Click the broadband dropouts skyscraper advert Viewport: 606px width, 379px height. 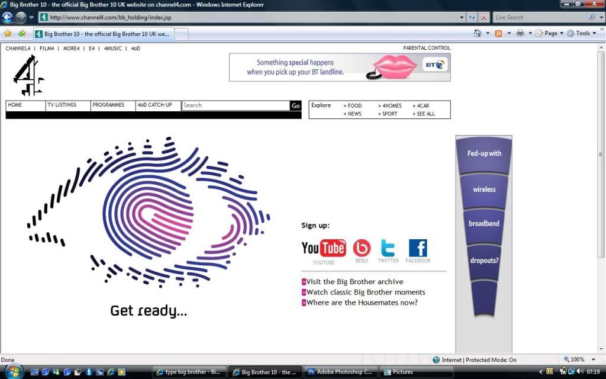(484, 243)
